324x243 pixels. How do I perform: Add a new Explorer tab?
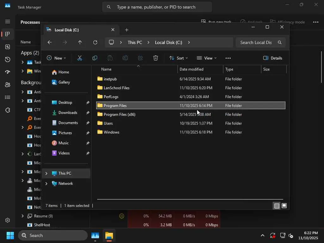tap(127, 30)
